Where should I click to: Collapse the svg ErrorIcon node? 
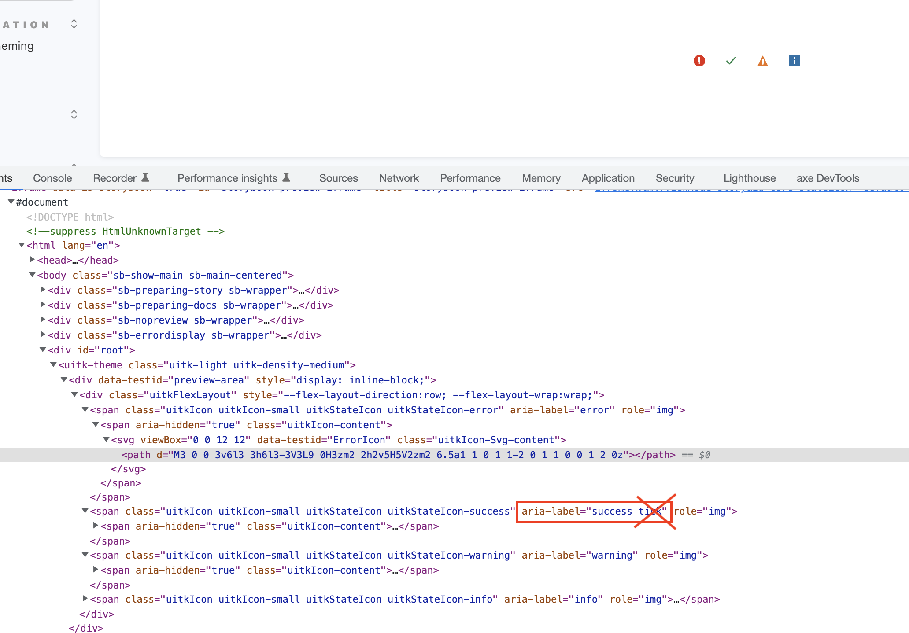106,439
